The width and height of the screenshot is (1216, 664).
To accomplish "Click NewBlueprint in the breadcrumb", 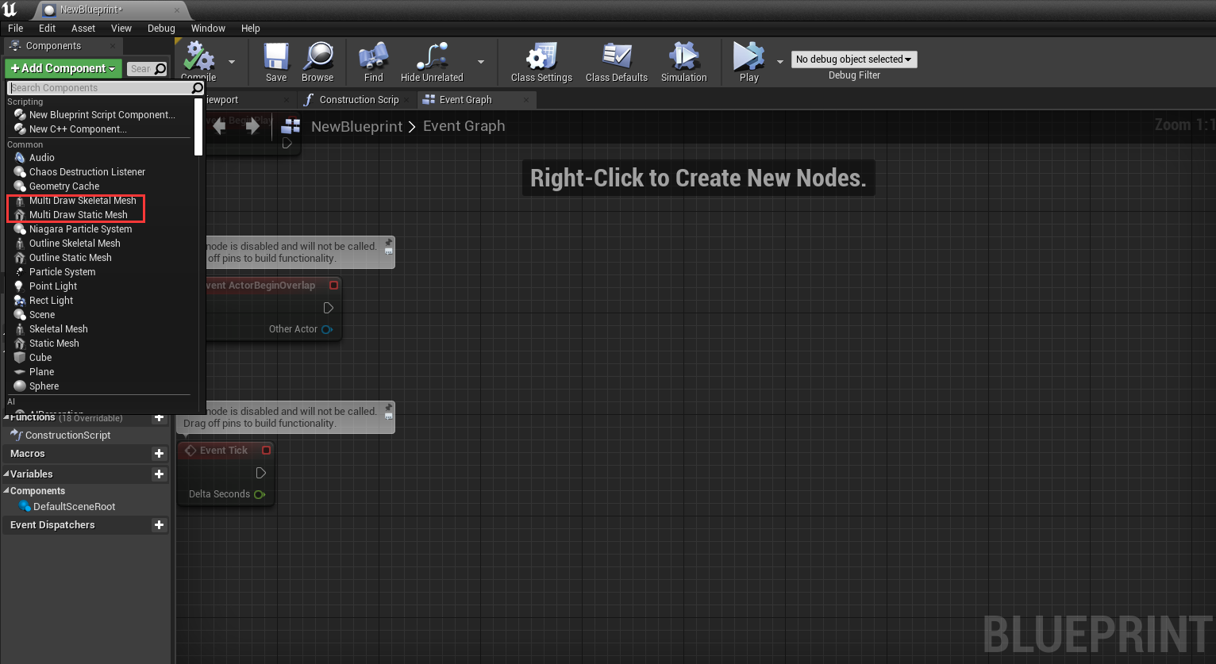I will pyautogui.click(x=357, y=127).
